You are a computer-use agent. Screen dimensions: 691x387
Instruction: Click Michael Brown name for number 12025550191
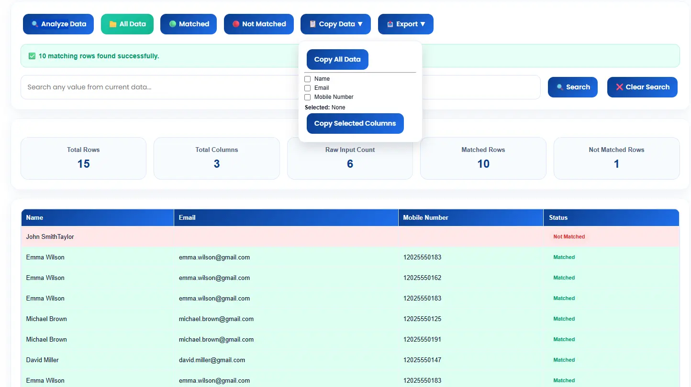pyautogui.click(x=46, y=339)
